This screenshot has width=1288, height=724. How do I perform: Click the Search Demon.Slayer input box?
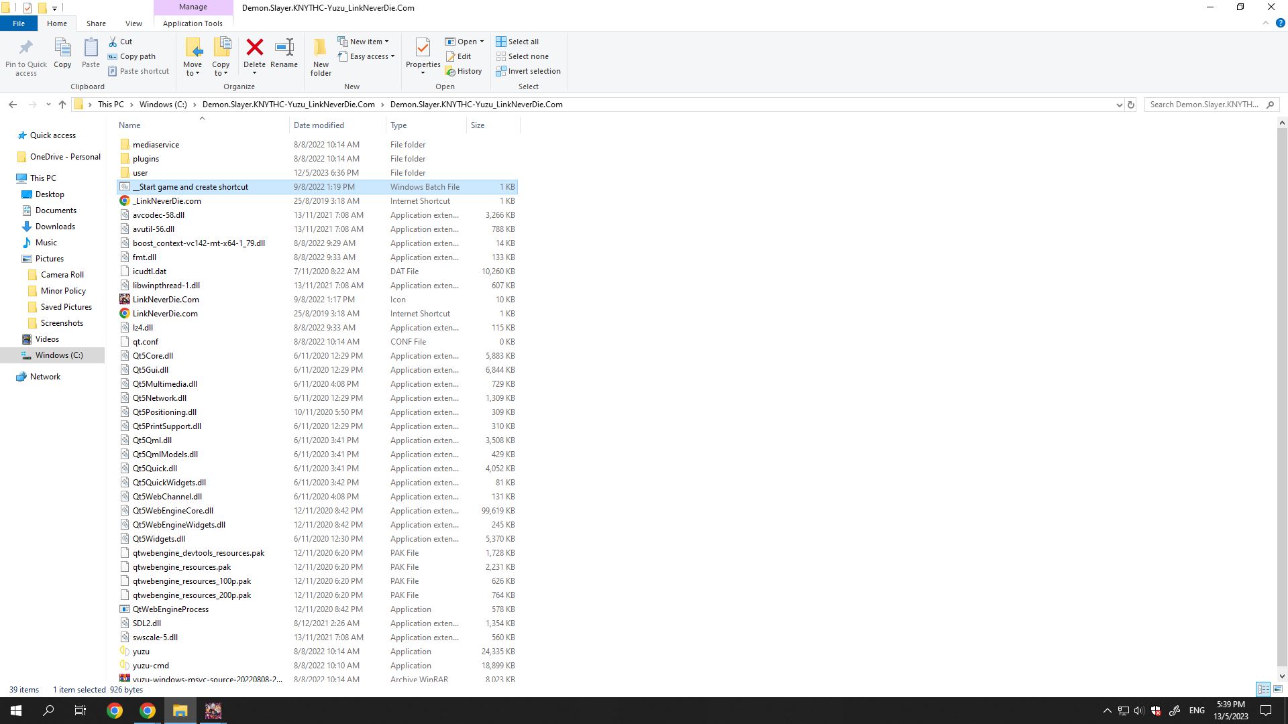click(1204, 105)
